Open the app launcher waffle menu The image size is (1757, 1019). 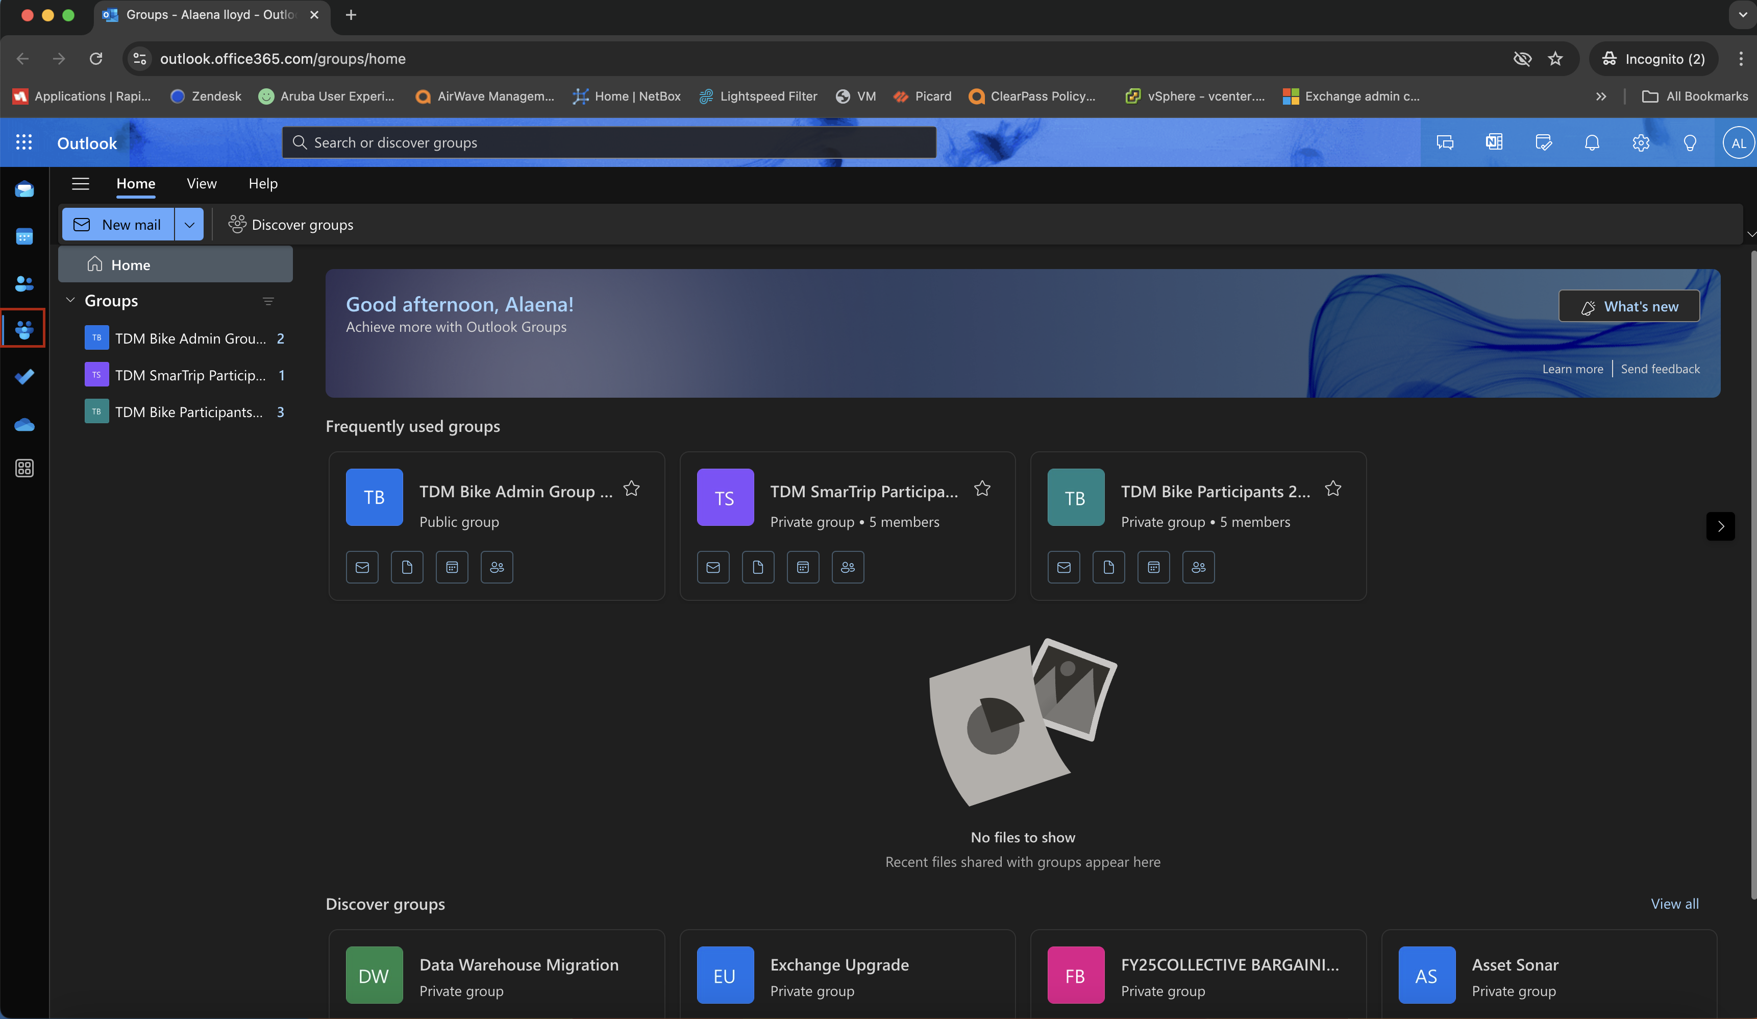24,142
